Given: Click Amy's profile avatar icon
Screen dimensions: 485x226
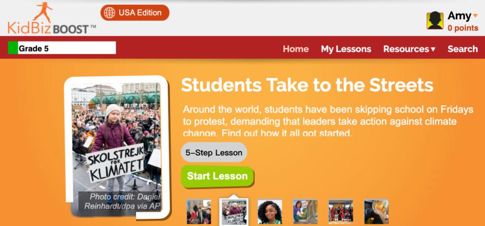Looking at the screenshot, I should pos(435,21).
